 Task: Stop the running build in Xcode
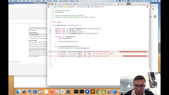coord(60,4)
